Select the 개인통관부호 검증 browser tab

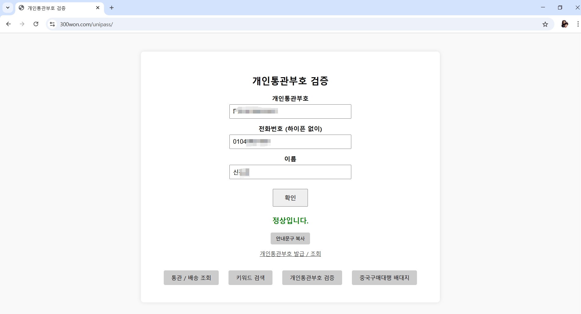(55, 8)
